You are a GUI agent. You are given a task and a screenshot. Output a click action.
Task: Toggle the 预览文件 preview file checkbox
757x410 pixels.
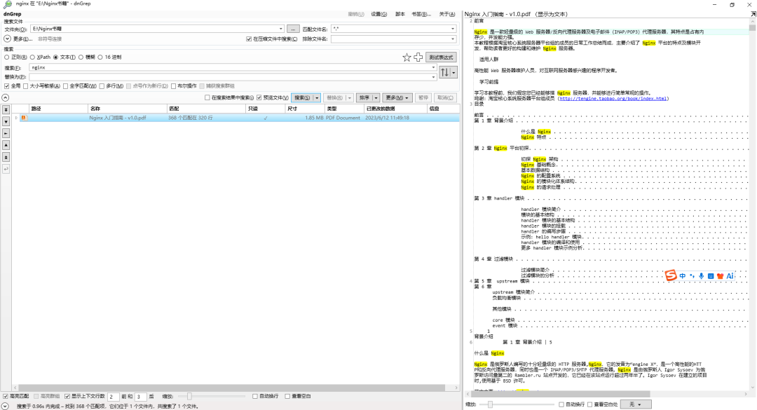(259, 97)
